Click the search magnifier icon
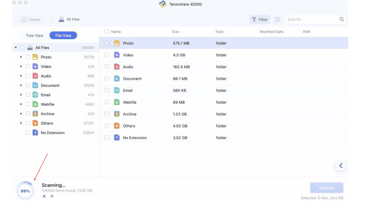The image size is (365, 202). pyautogui.click(x=341, y=19)
